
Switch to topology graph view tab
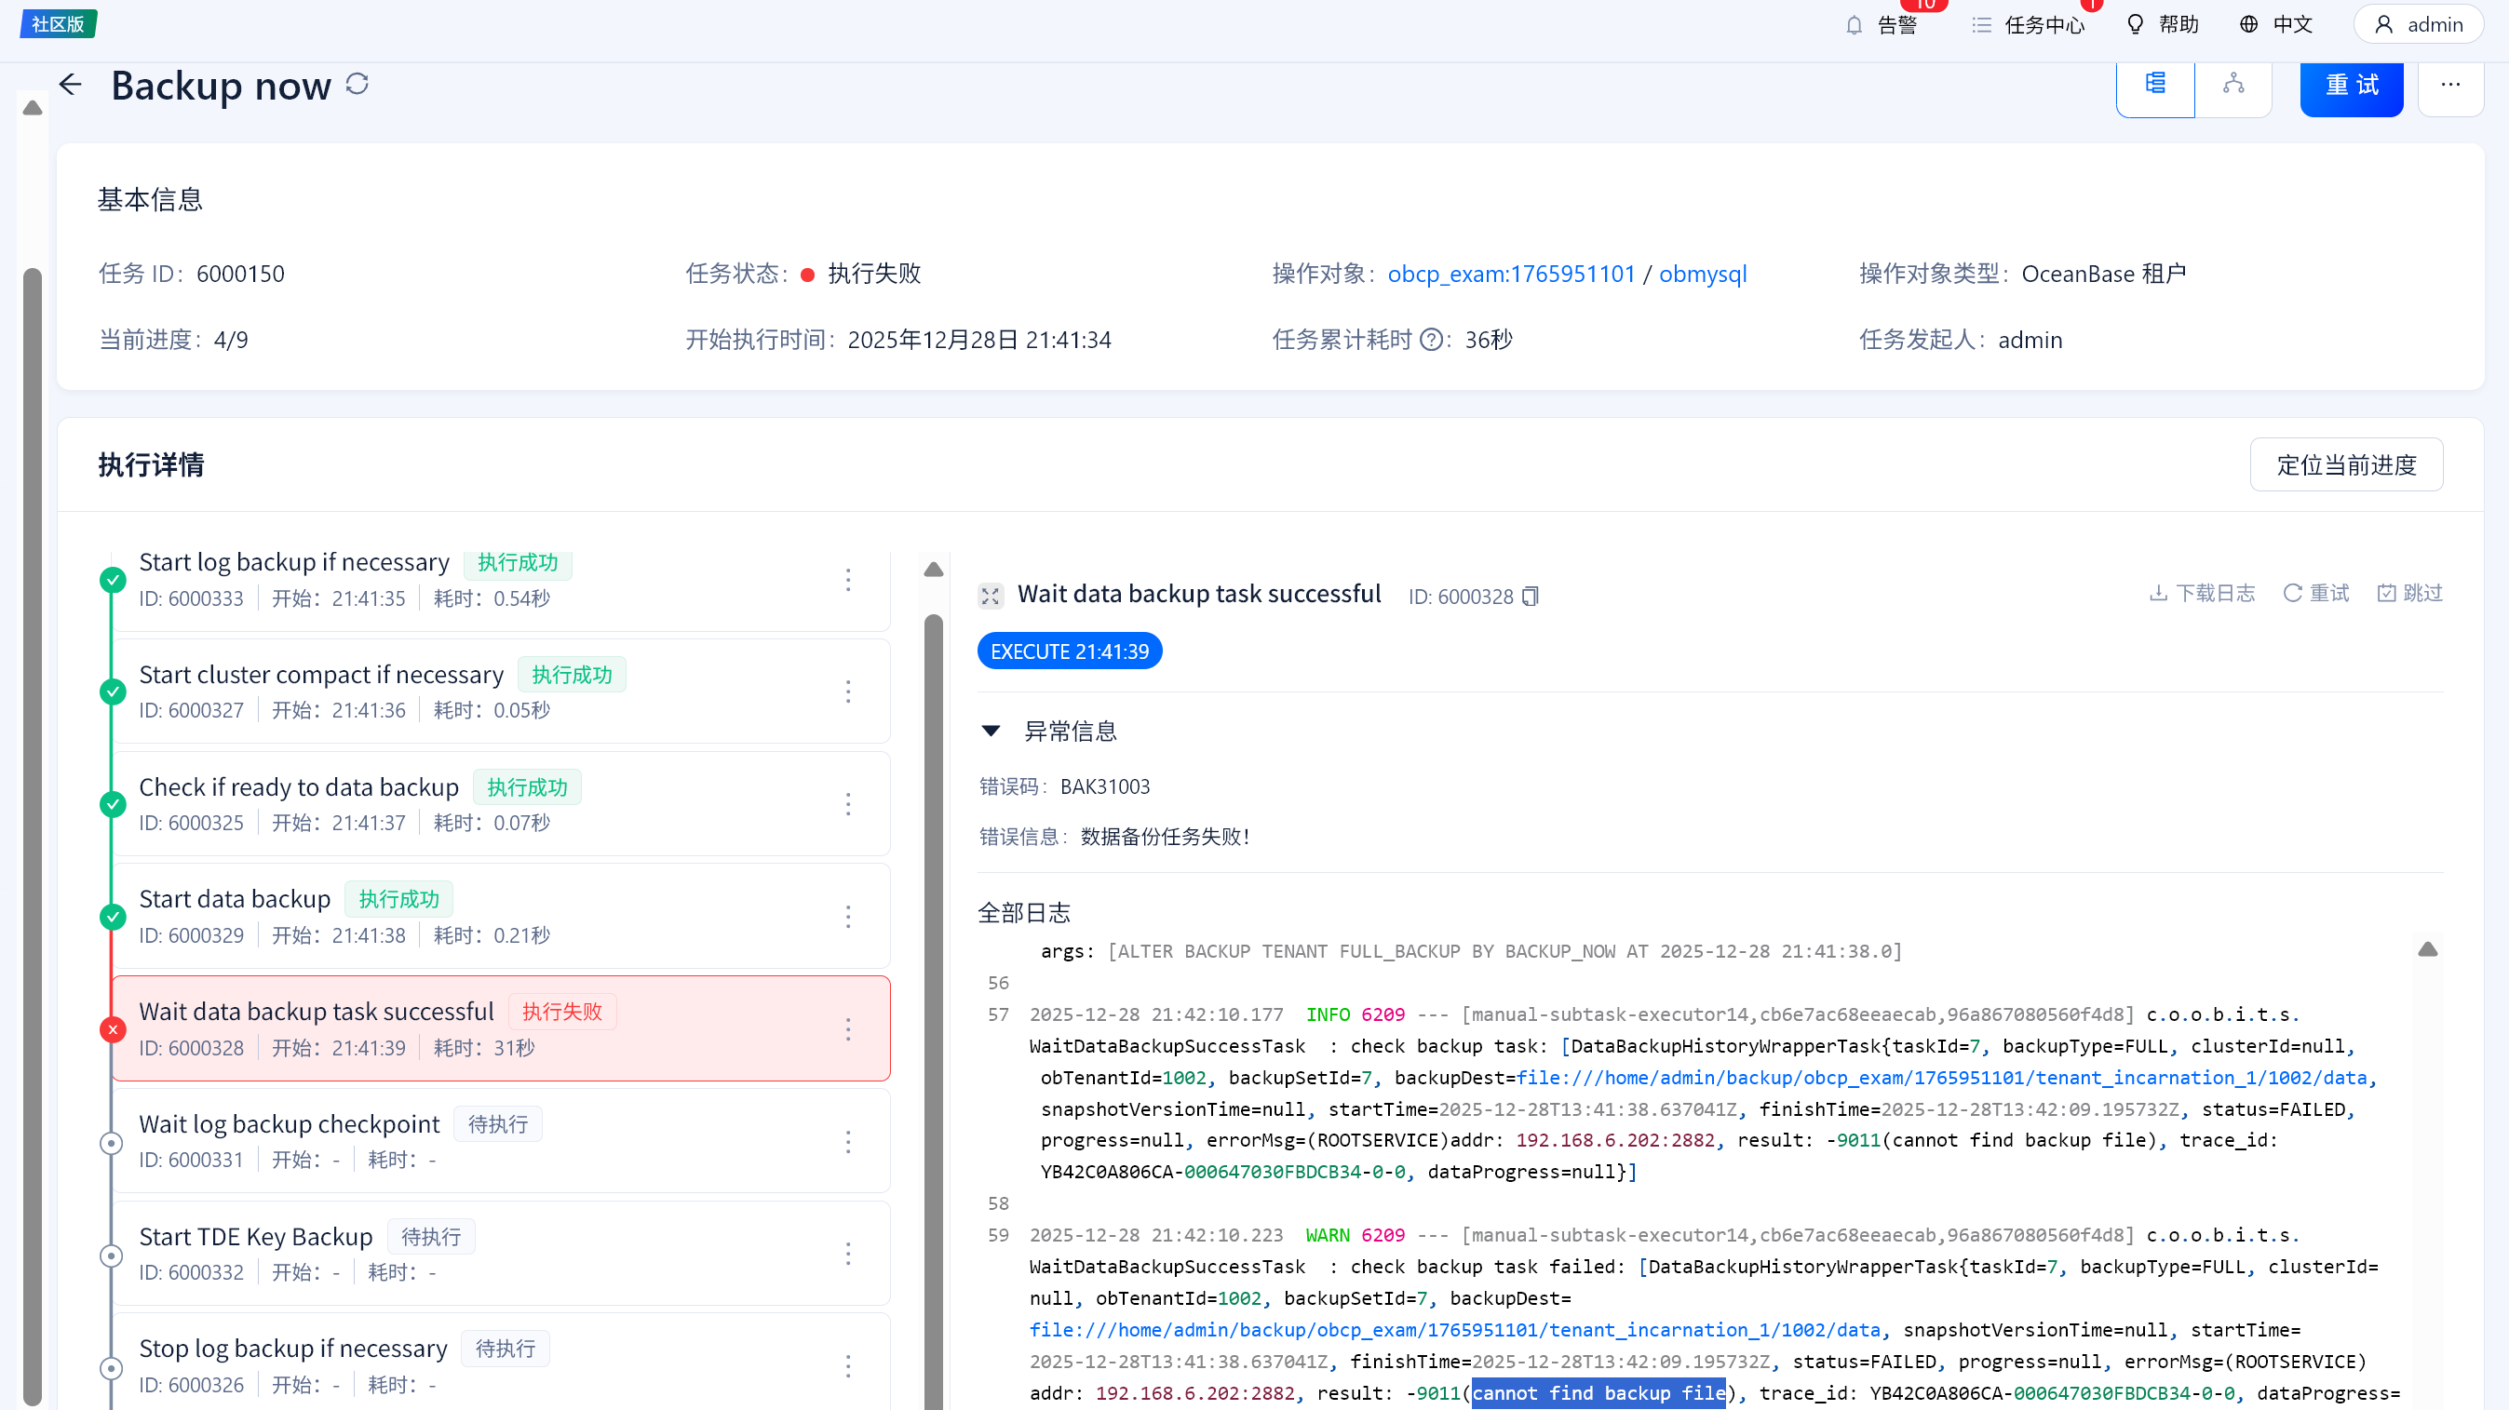2233,85
